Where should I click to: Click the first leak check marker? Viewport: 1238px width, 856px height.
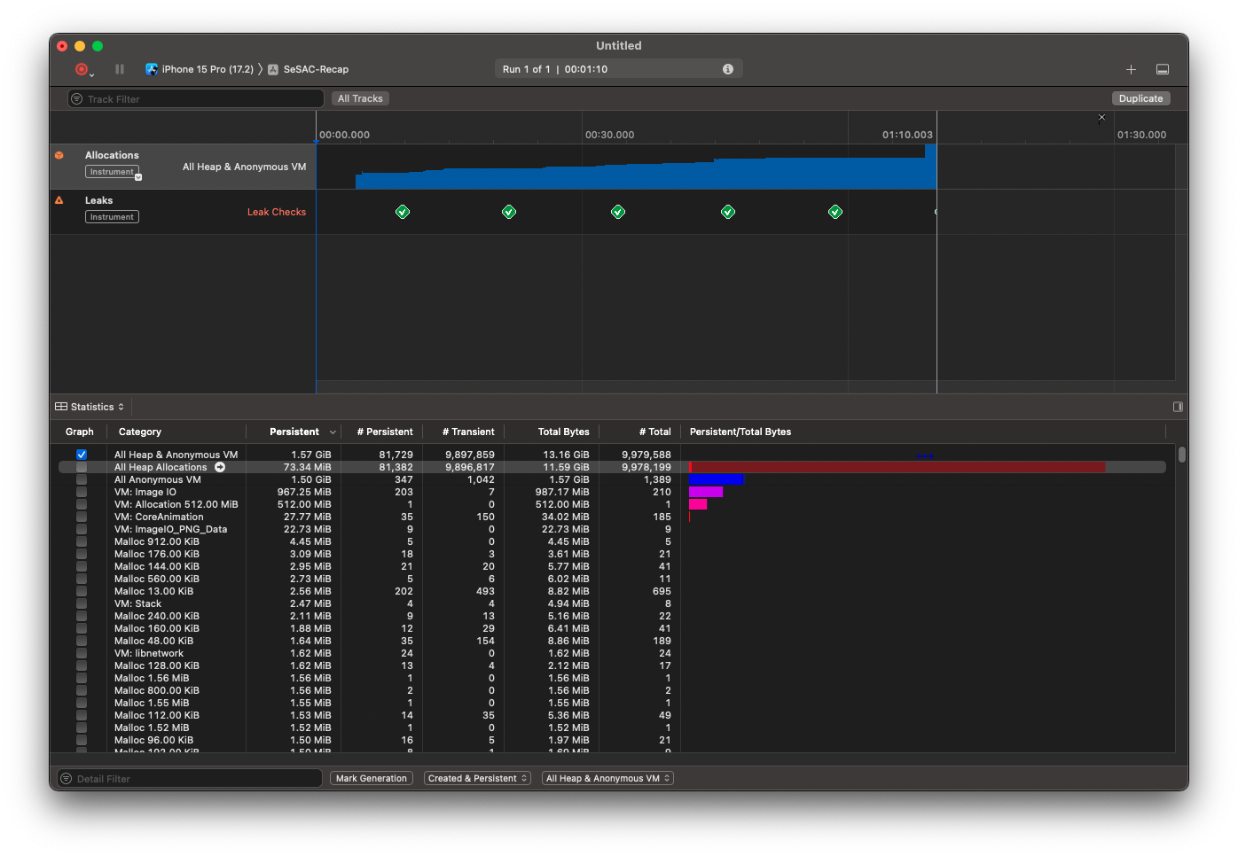(403, 212)
